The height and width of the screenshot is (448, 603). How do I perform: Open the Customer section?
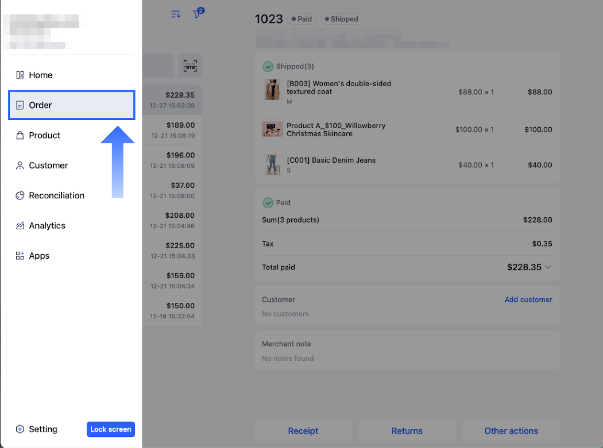[72, 166]
